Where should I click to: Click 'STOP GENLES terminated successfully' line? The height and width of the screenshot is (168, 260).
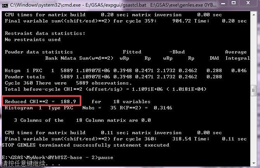click(85, 145)
